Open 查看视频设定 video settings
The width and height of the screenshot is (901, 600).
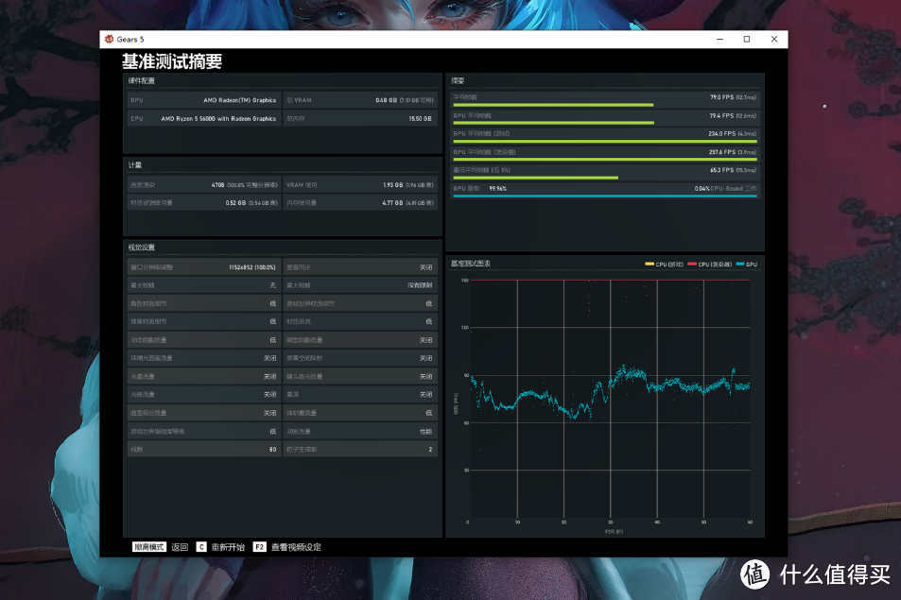[x=296, y=547]
